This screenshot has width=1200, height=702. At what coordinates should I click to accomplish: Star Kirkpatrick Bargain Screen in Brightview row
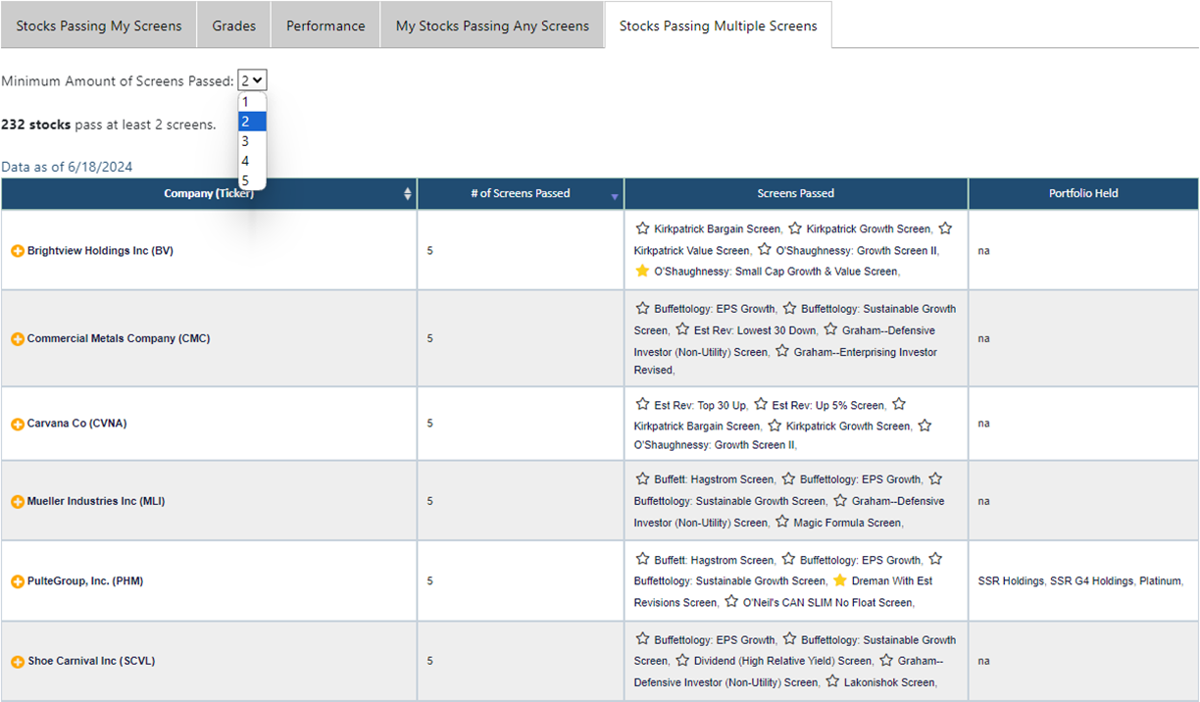642,228
